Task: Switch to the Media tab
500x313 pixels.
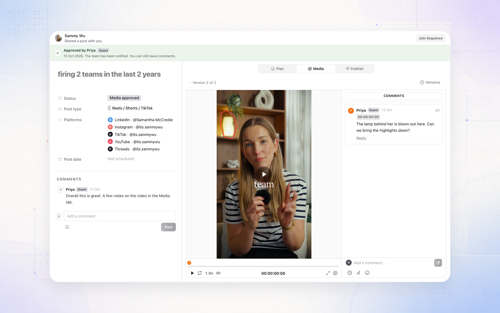Action: tap(316, 69)
